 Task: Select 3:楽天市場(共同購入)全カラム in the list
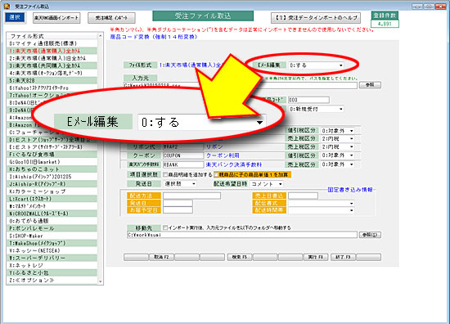(x=52, y=65)
